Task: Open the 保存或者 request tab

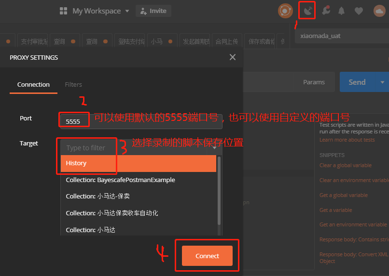Action: pos(259,41)
